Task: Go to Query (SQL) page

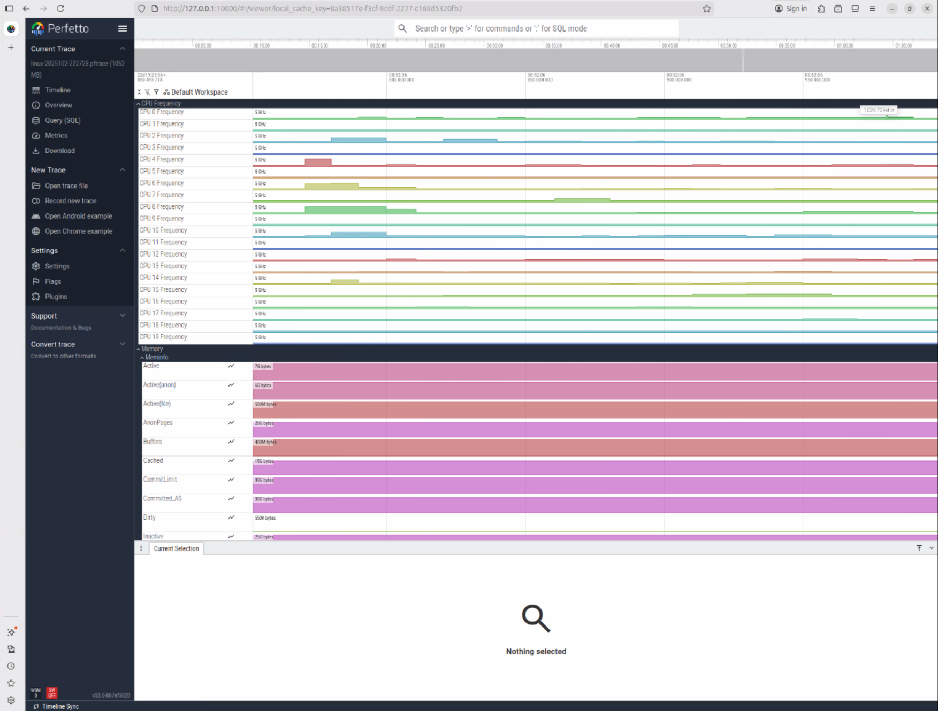Action: [x=63, y=120]
